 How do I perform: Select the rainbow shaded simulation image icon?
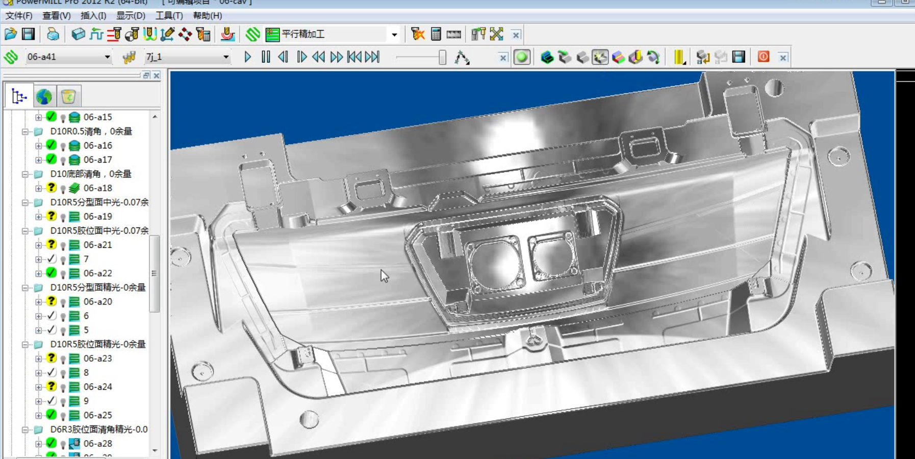coord(618,57)
